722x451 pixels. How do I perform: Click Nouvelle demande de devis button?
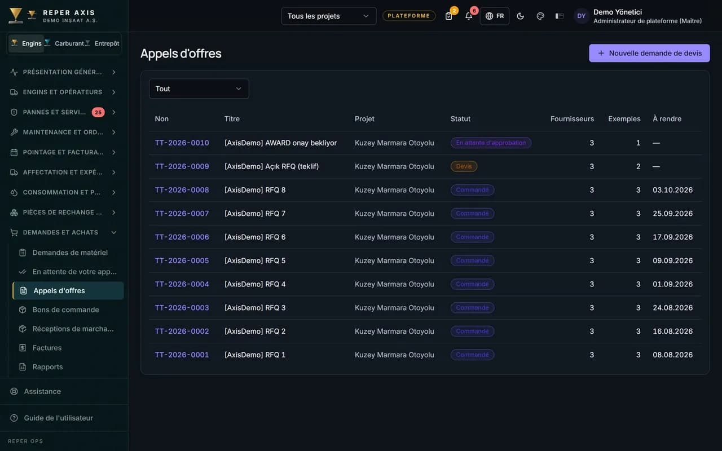(649, 53)
